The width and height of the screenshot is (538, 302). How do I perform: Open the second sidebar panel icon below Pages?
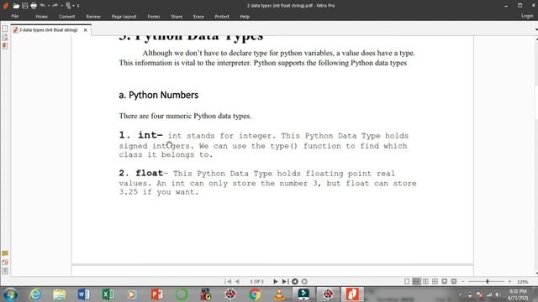click(5, 37)
